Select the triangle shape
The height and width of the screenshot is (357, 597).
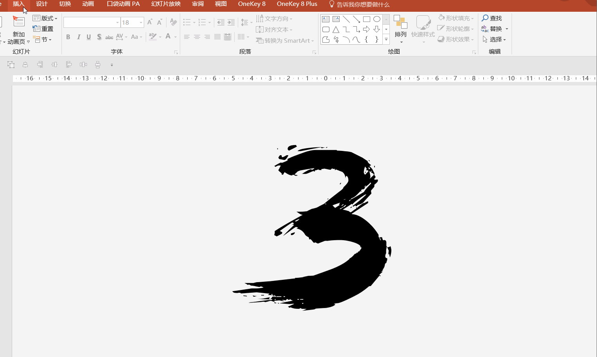[x=336, y=29]
